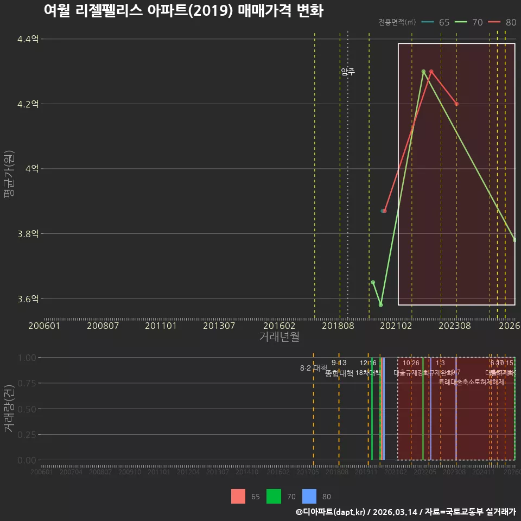Click the 10·26 policy label
Image resolution: width=521 pixels, height=521 pixels.
coord(411,363)
